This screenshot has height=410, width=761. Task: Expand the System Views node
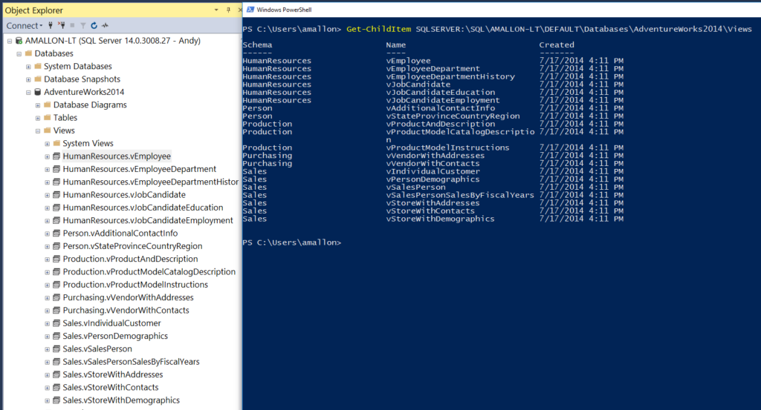(47, 144)
